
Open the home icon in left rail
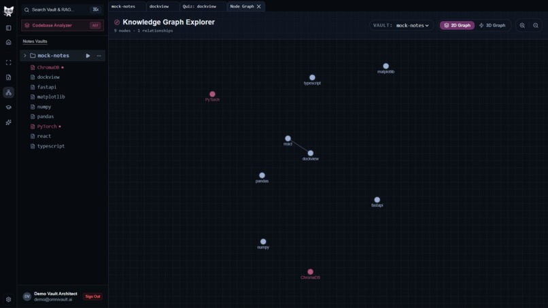(8, 42)
